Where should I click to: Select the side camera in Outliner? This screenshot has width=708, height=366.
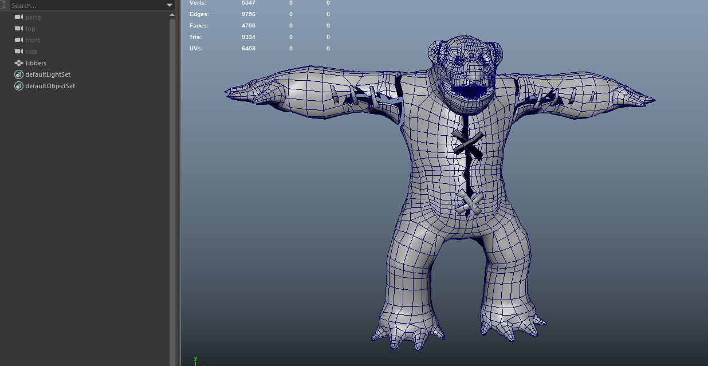point(31,52)
